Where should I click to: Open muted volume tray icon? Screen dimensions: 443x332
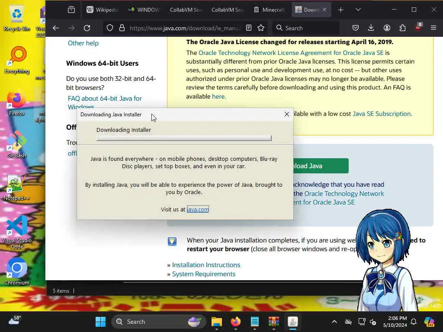[x=373, y=322]
